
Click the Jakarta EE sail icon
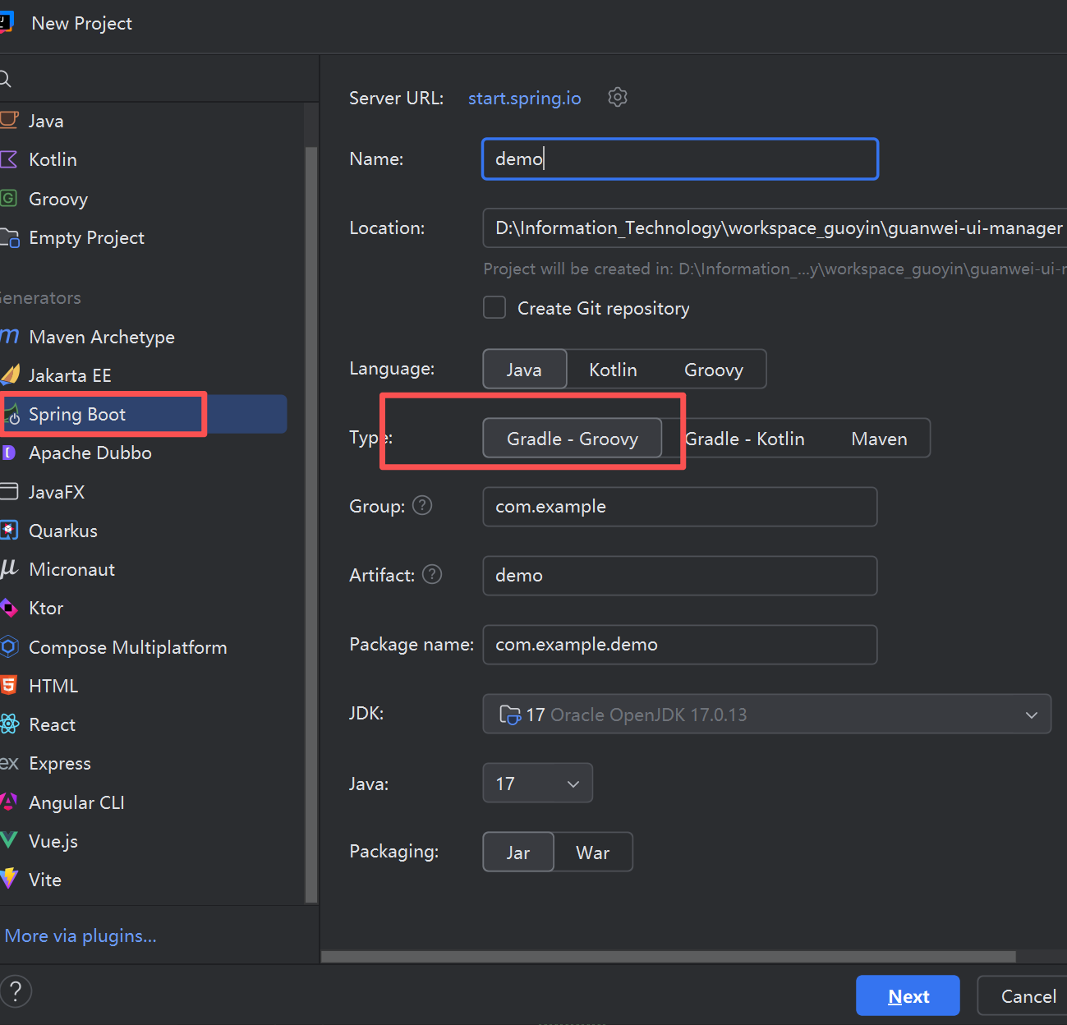[10, 375]
